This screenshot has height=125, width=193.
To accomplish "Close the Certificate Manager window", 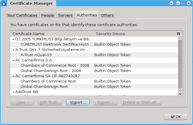I will (x=189, y=3).
